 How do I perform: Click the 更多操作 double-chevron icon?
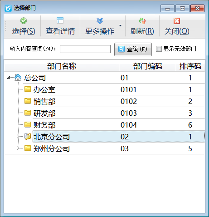pos(100,21)
